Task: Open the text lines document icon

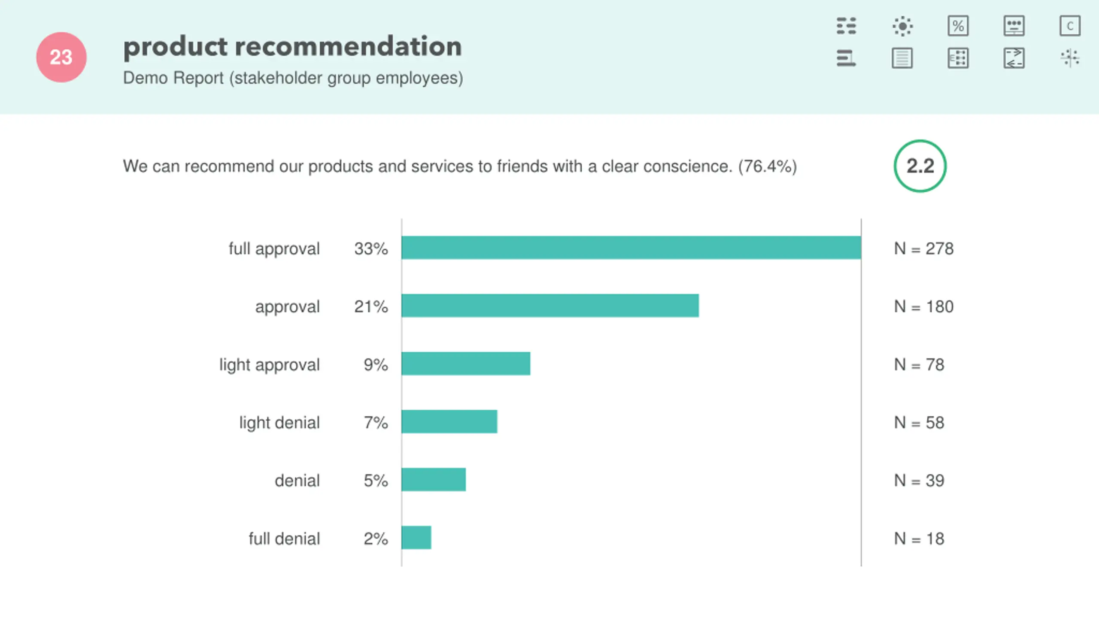Action: click(x=902, y=58)
